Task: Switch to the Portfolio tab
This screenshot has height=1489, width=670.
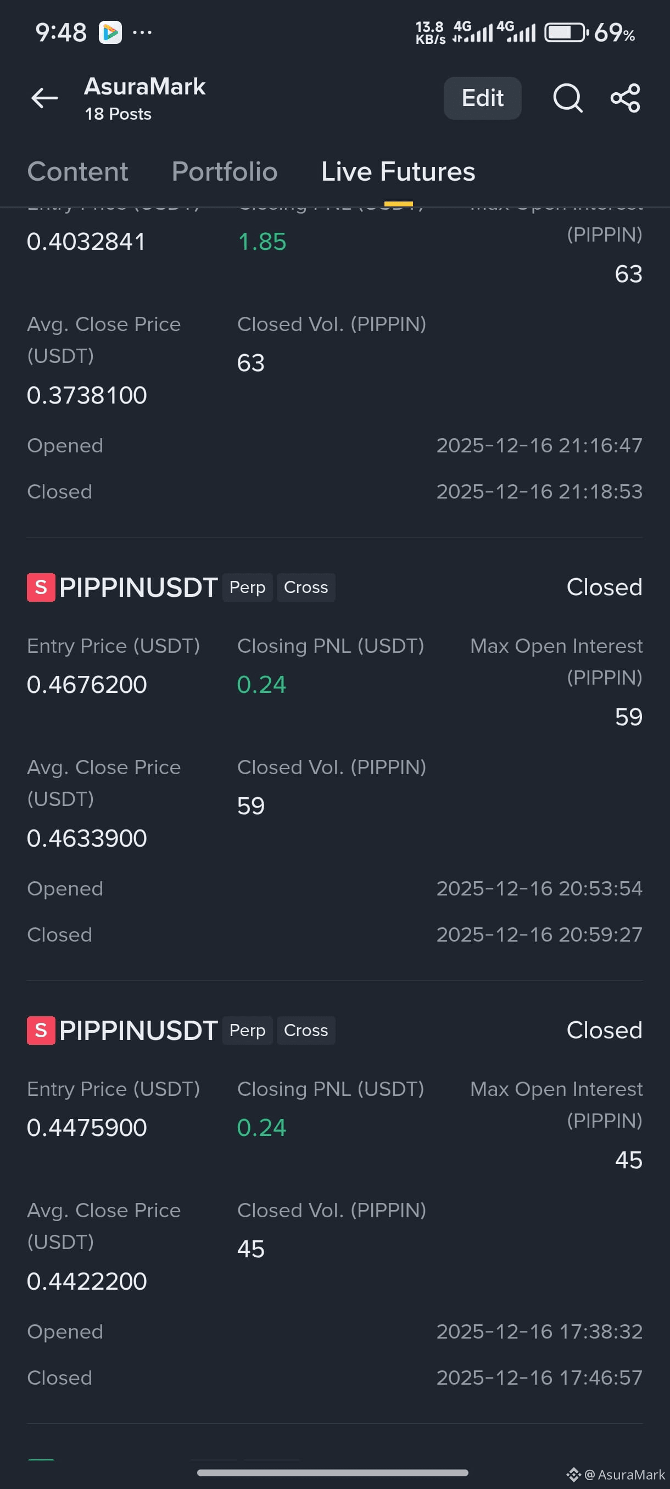Action: (224, 172)
